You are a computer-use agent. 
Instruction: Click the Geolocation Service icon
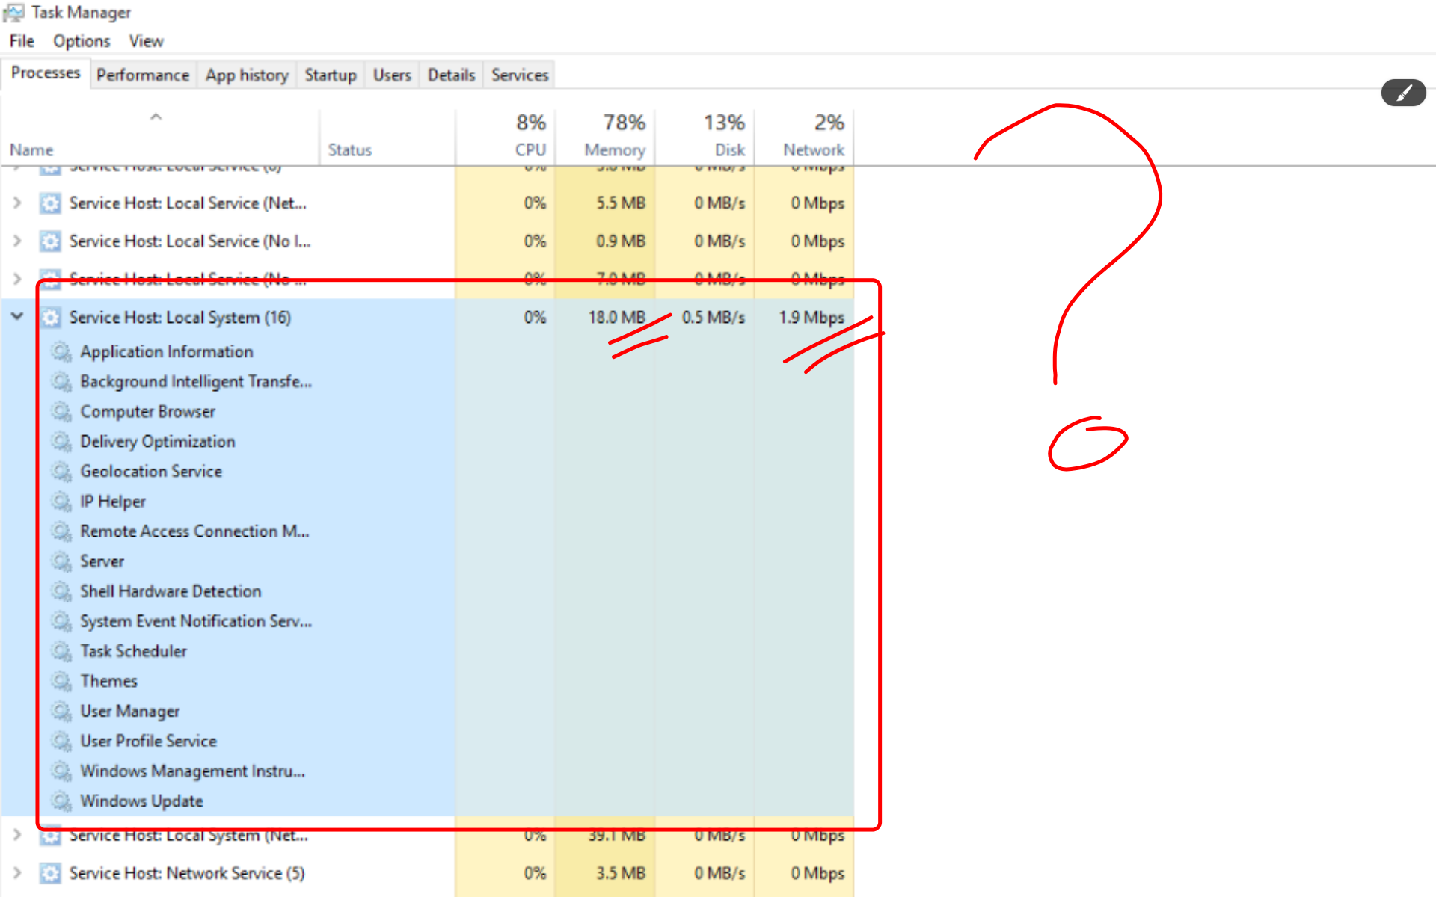click(61, 471)
